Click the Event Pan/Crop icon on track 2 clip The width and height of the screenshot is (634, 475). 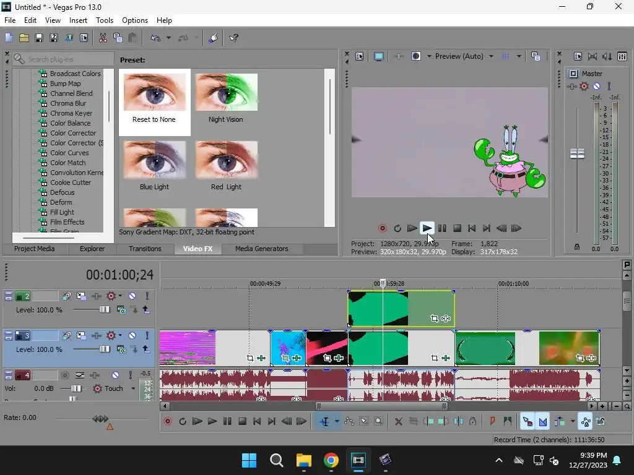[434, 319]
